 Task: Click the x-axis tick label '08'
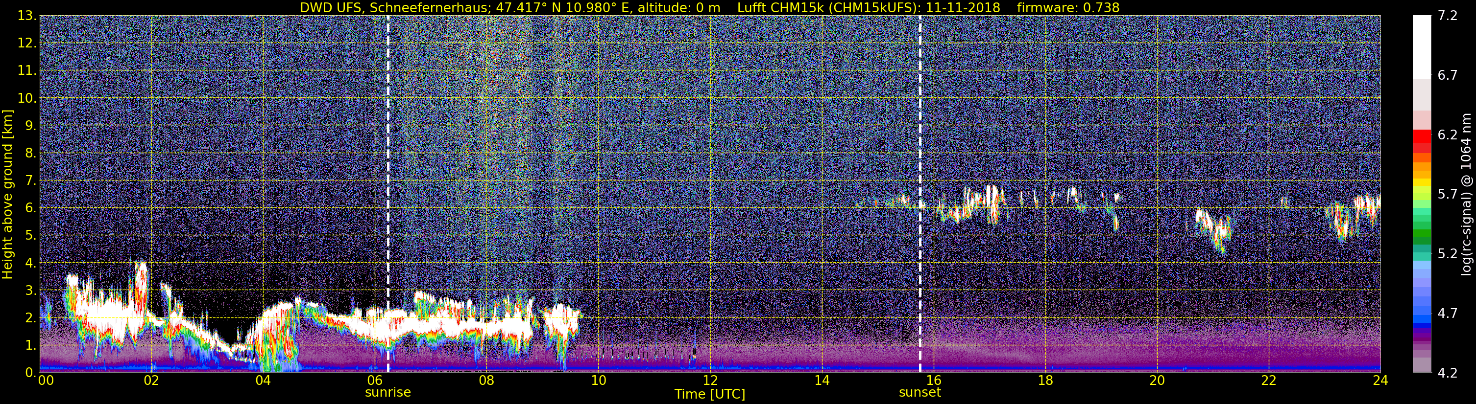pos(486,381)
